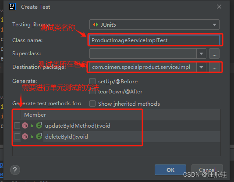Browse for a Superclass with ellipsis button
This screenshot has width=234, height=182.
coord(214,54)
